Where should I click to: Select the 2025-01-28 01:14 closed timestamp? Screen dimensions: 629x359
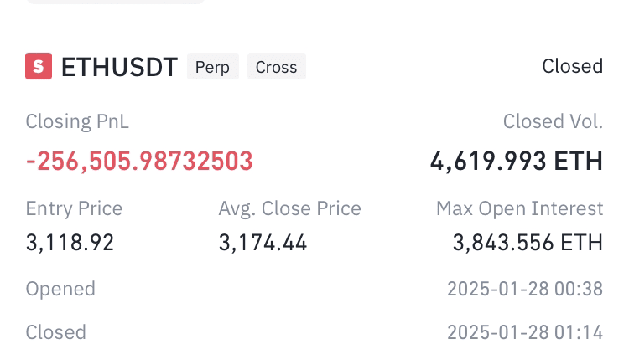pyautogui.click(x=525, y=332)
